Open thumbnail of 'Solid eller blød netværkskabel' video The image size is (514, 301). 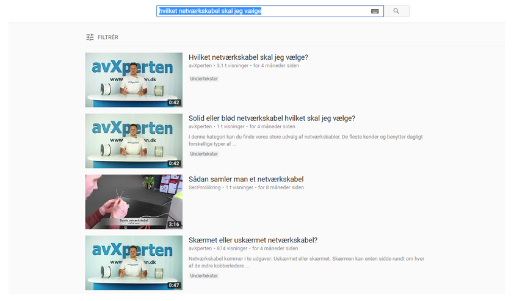(x=134, y=141)
